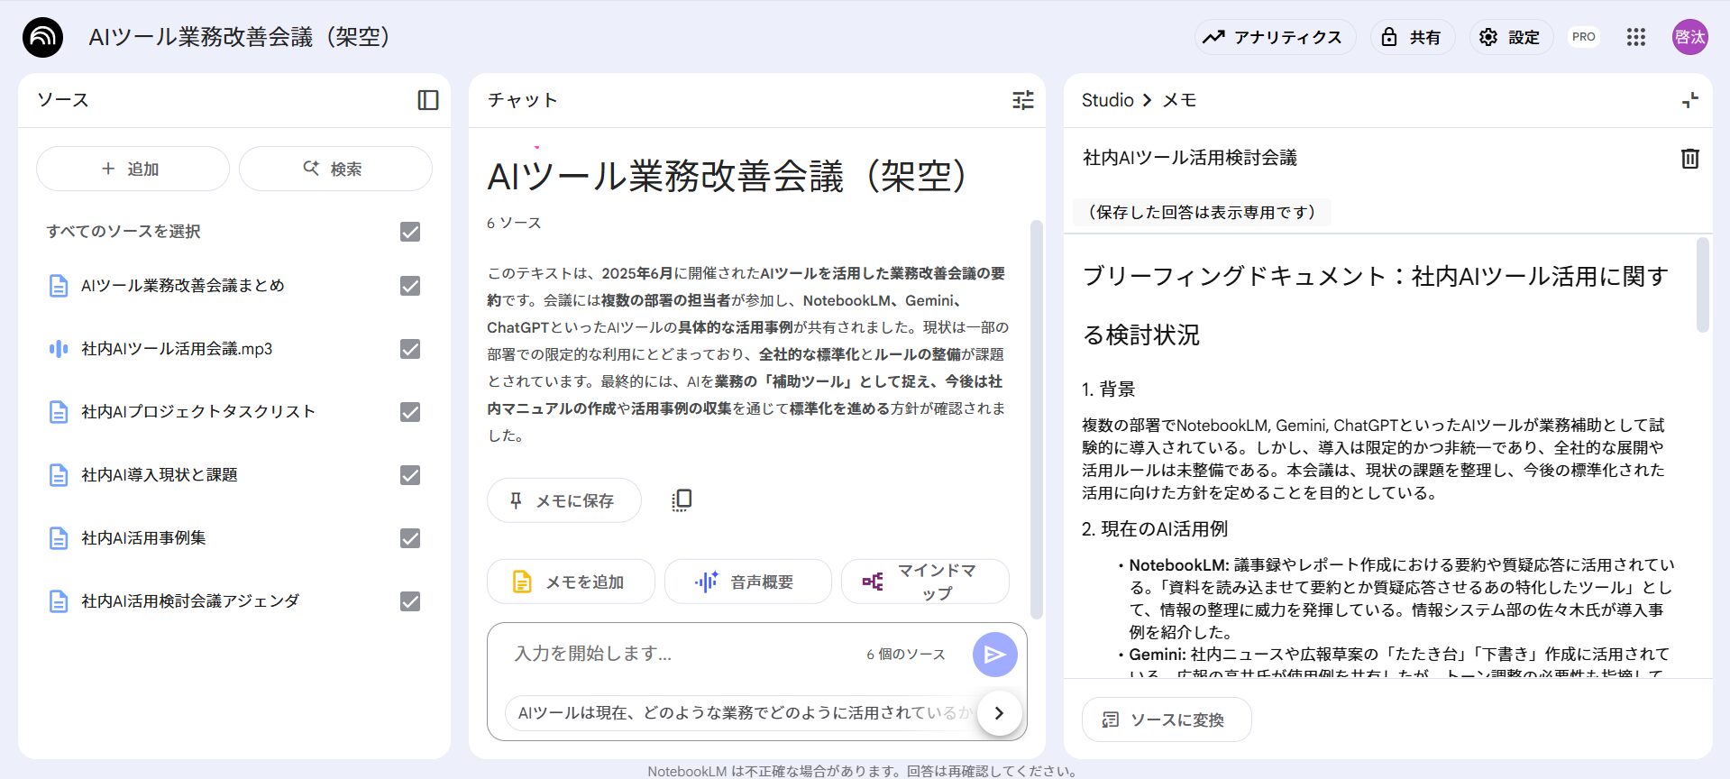Open source AIツール業務改善会議まとめ
This screenshot has width=1730, height=779.
[183, 286]
